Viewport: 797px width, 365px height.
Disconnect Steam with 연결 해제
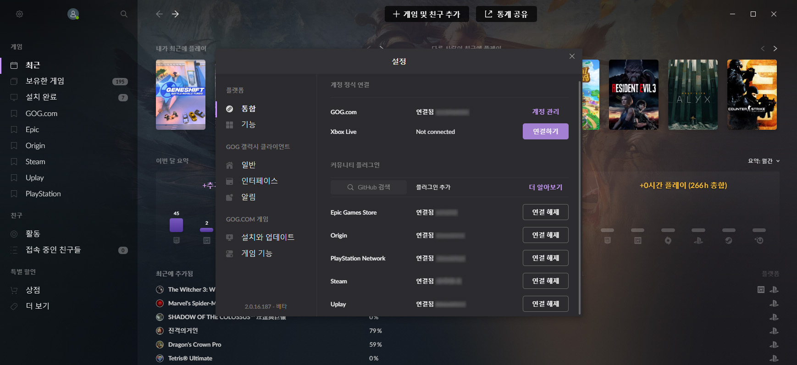pyautogui.click(x=546, y=281)
